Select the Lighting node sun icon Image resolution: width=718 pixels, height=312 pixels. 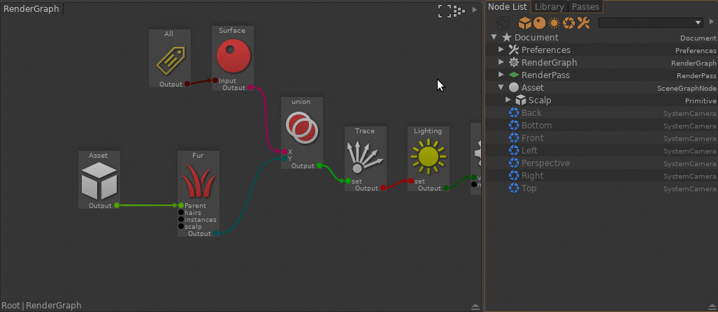point(428,156)
